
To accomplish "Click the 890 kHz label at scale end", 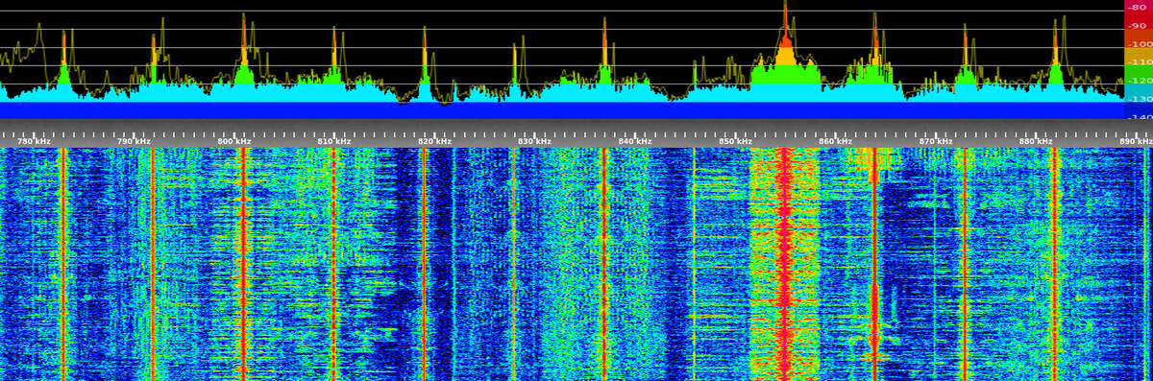I will [1136, 141].
